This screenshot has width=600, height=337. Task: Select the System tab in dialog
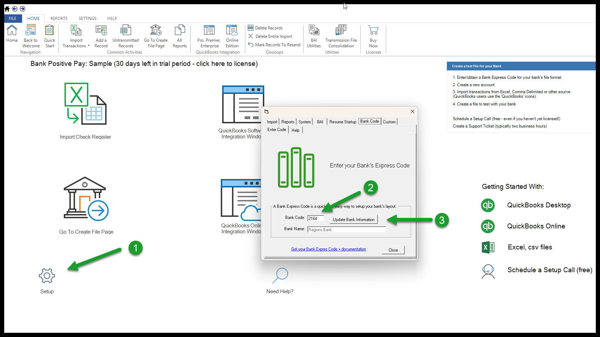pos(305,122)
